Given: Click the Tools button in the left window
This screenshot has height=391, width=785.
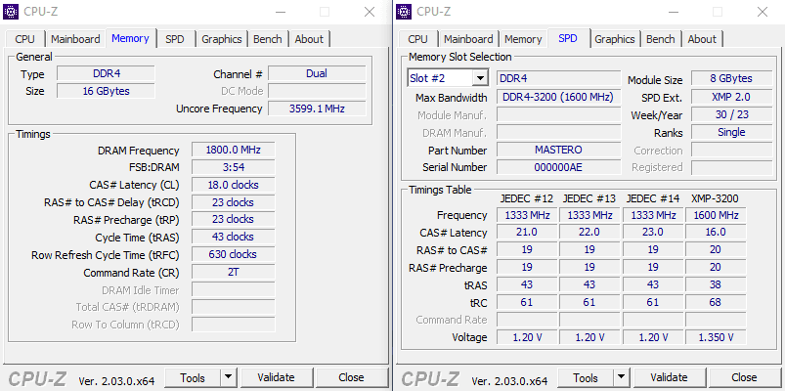Looking at the screenshot, I should (x=193, y=377).
